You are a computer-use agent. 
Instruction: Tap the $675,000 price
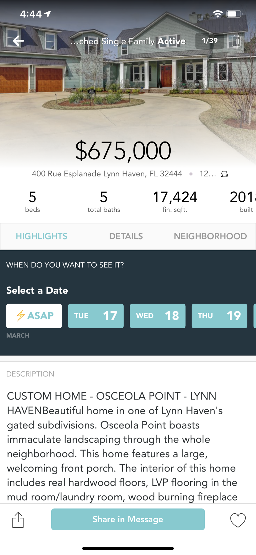click(x=123, y=150)
